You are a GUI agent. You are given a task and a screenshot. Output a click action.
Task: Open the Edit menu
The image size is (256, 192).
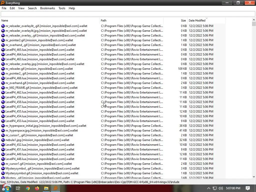tap(12, 8)
